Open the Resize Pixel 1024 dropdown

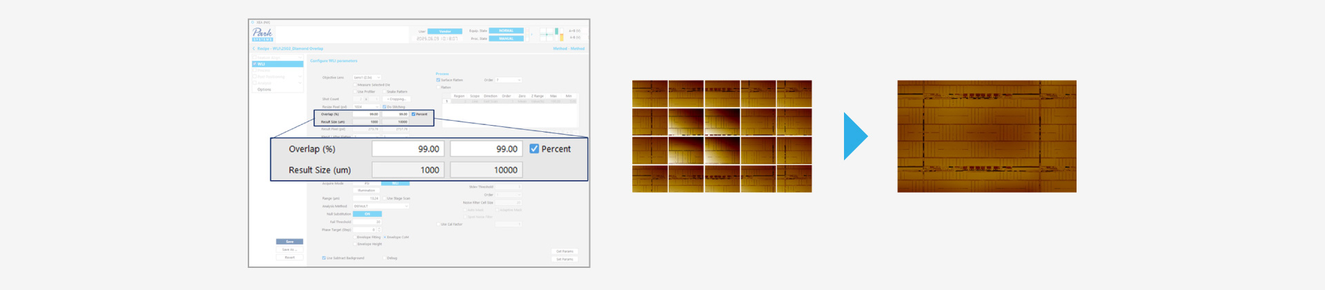[x=366, y=107]
